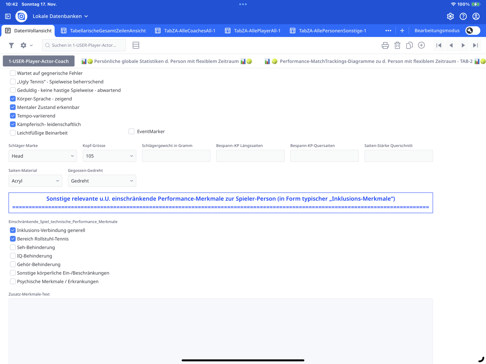Click the print record icon
This screenshot has height=364, width=486.
point(385,45)
